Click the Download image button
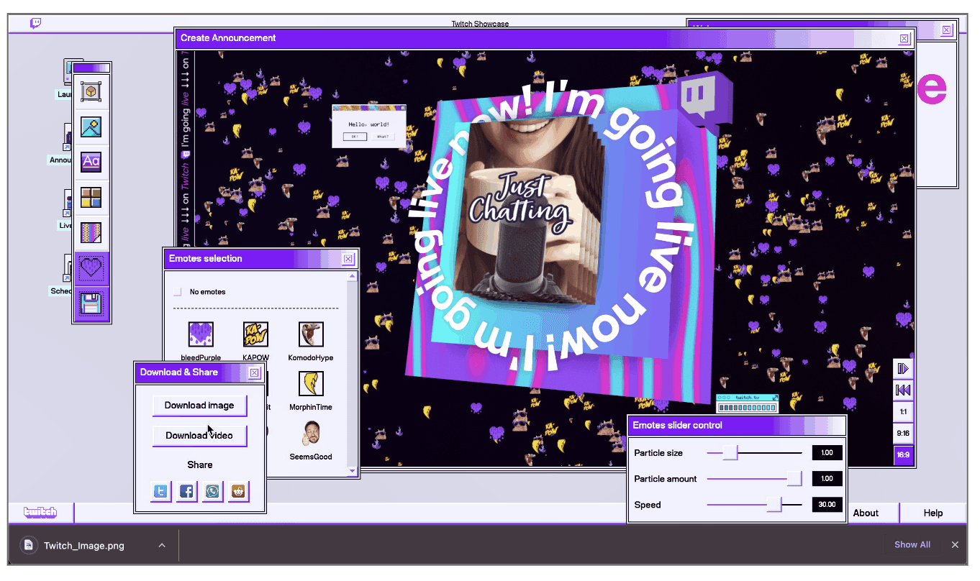The width and height of the screenshot is (980, 581). click(x=199, y=406)
